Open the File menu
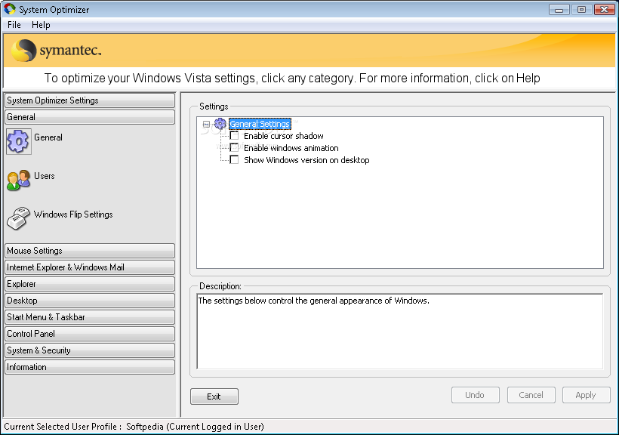The image size is (619, 435). point(14,25)
